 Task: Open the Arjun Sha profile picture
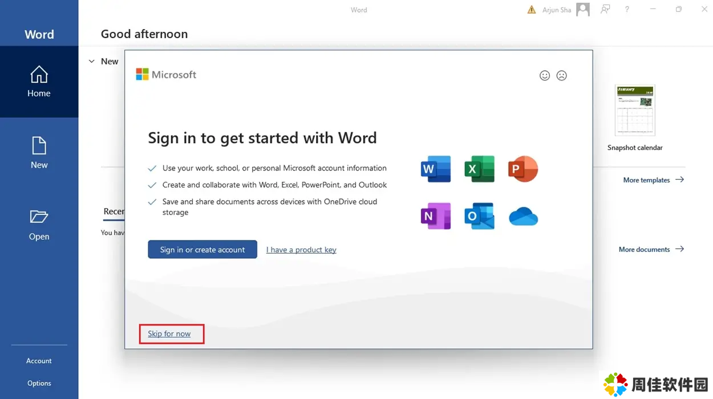click(x=583, y=9)
